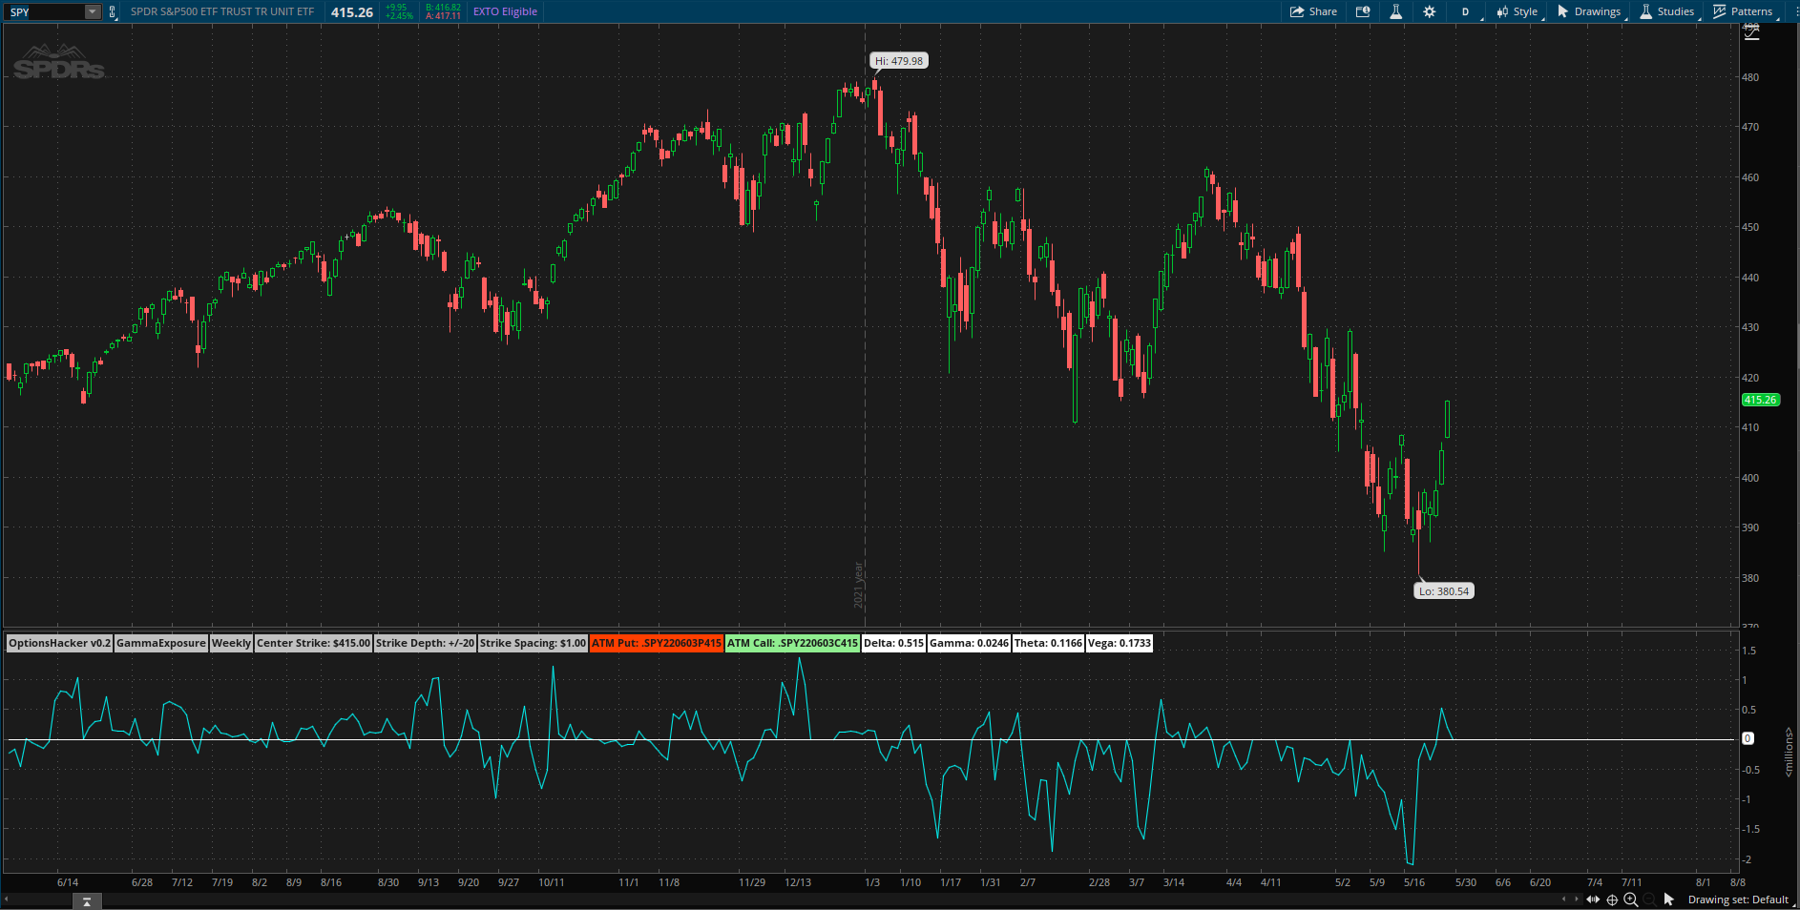Open the Style menu

coord(1517,11)
